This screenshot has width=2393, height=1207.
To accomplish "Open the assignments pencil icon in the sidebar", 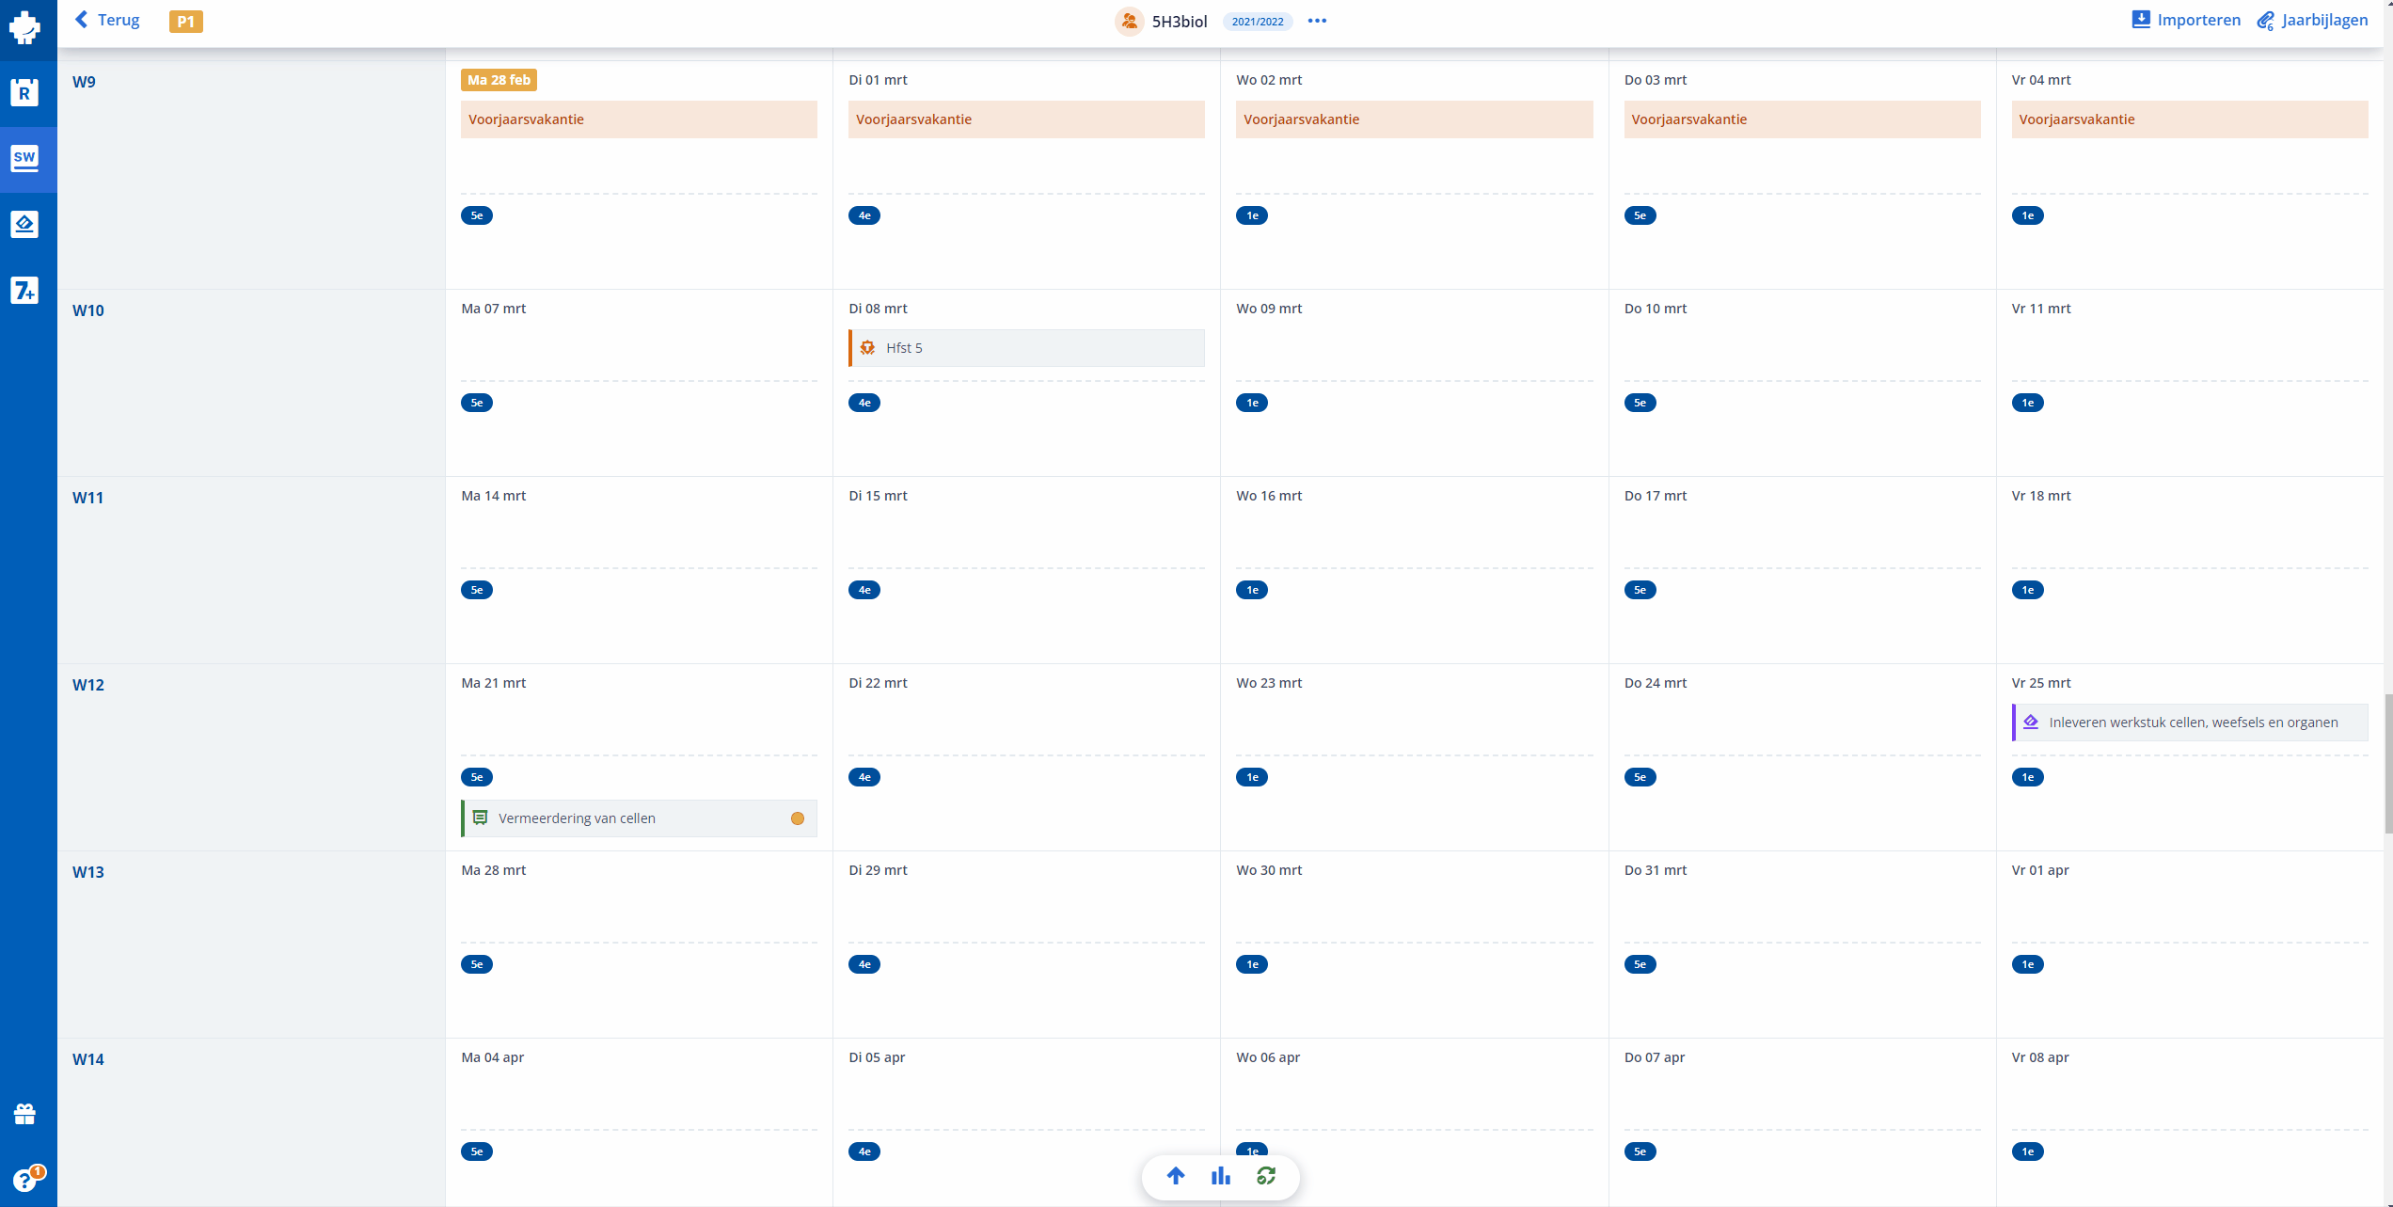I will [25, 224].
